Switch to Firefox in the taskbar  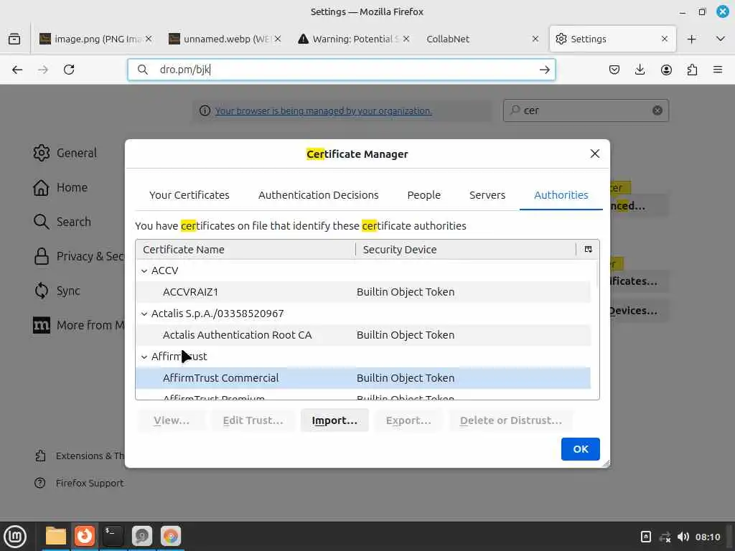click(85, 536)
